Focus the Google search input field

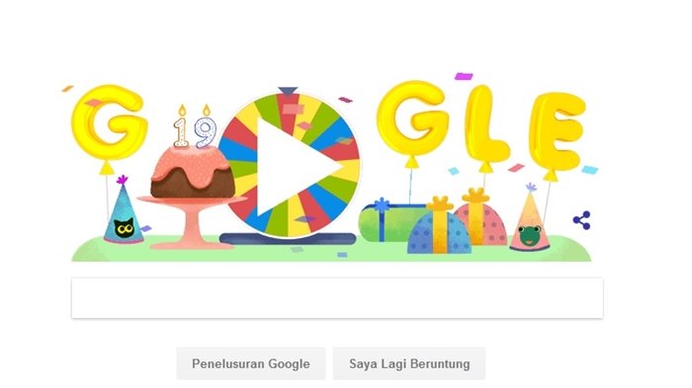click(337, 298)
